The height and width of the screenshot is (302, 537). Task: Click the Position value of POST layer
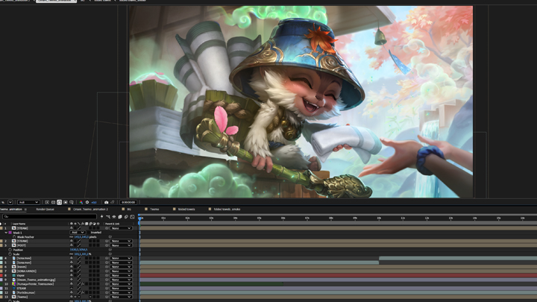pyautogui.click(x=79, y=250)
